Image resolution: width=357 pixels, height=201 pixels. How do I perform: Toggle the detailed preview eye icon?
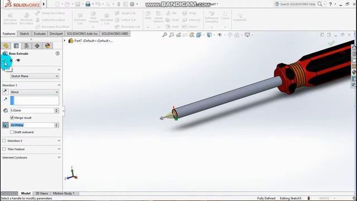coord(18,60)
